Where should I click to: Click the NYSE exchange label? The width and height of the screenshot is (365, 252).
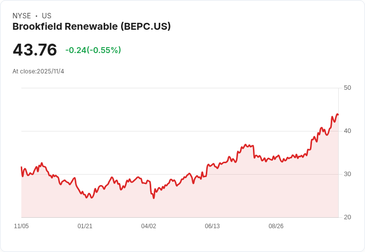(x=21, y=16)
